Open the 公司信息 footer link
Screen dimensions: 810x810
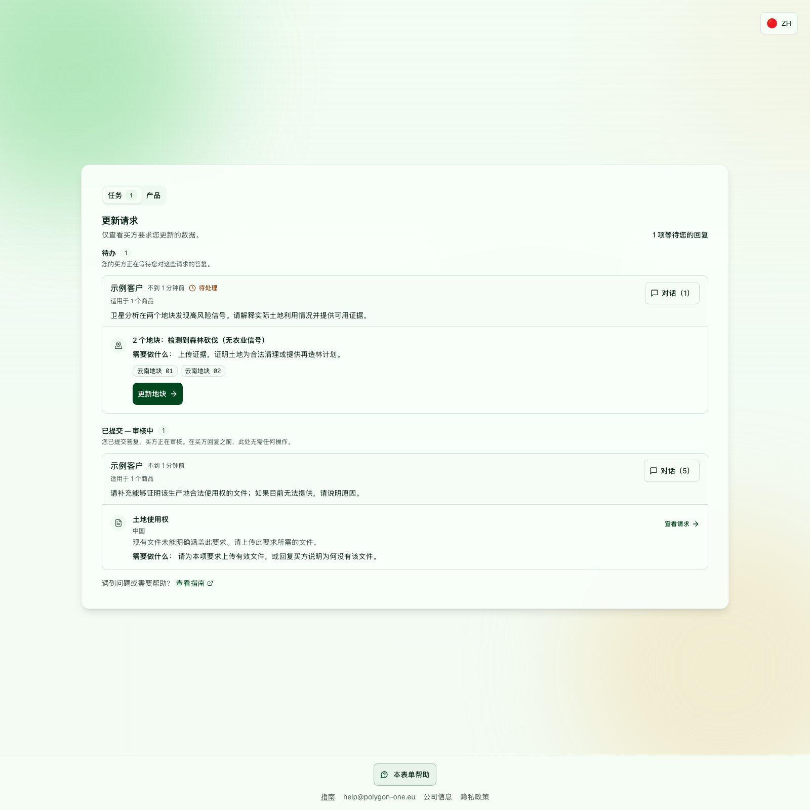pyautogui.click(x=438, y=797)
